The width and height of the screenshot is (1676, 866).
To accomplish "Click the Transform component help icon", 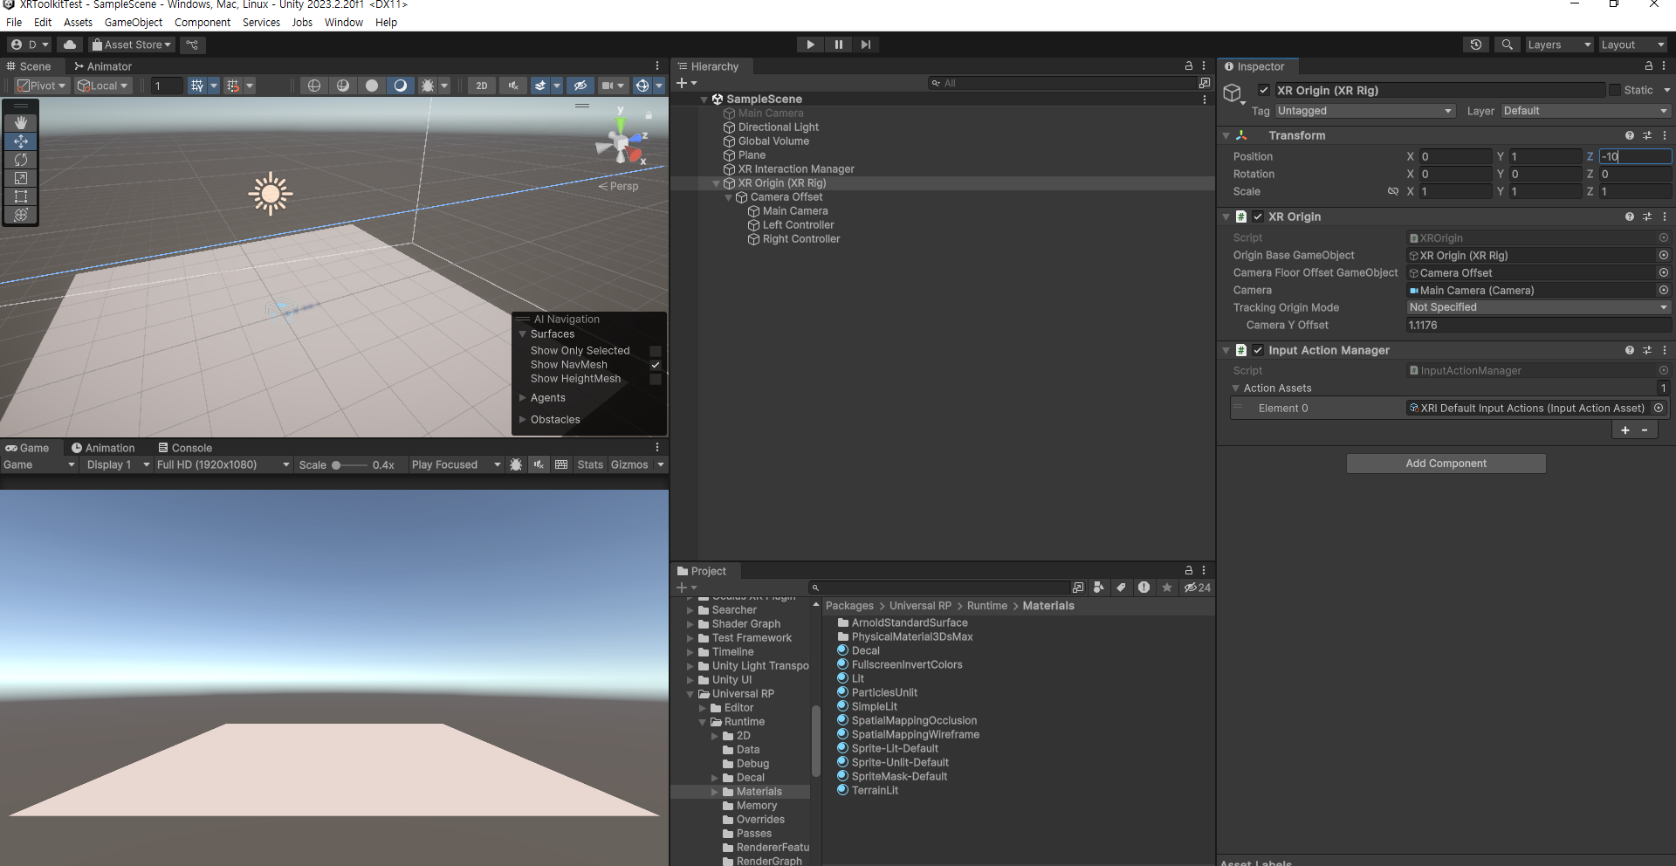I will coord(1629,135).
